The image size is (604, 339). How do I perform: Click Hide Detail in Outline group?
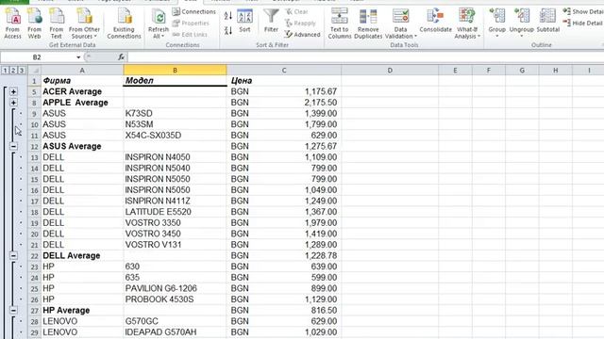point(583,23)
